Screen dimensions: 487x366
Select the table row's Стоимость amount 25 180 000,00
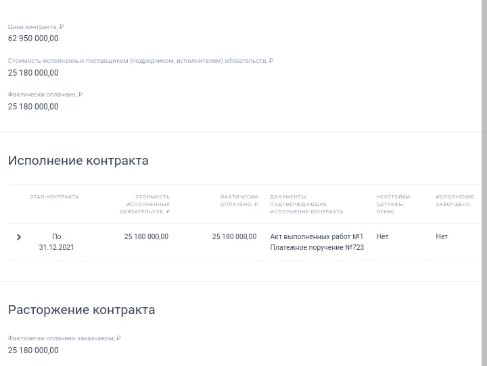click(x=146, y=236)
